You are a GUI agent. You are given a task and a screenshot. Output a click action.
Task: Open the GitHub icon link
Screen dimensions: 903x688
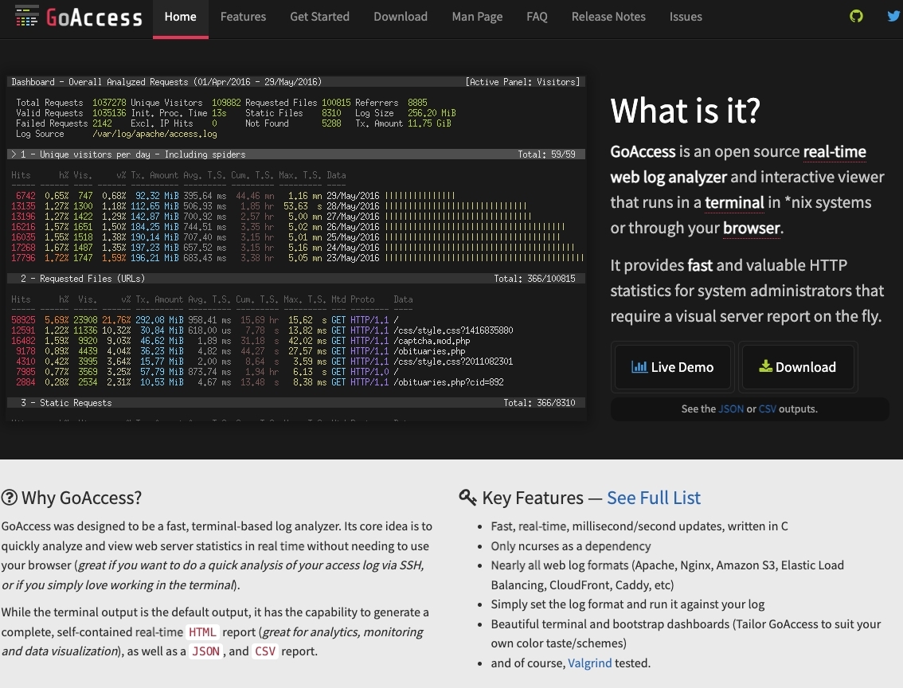(x=856, y=16)
